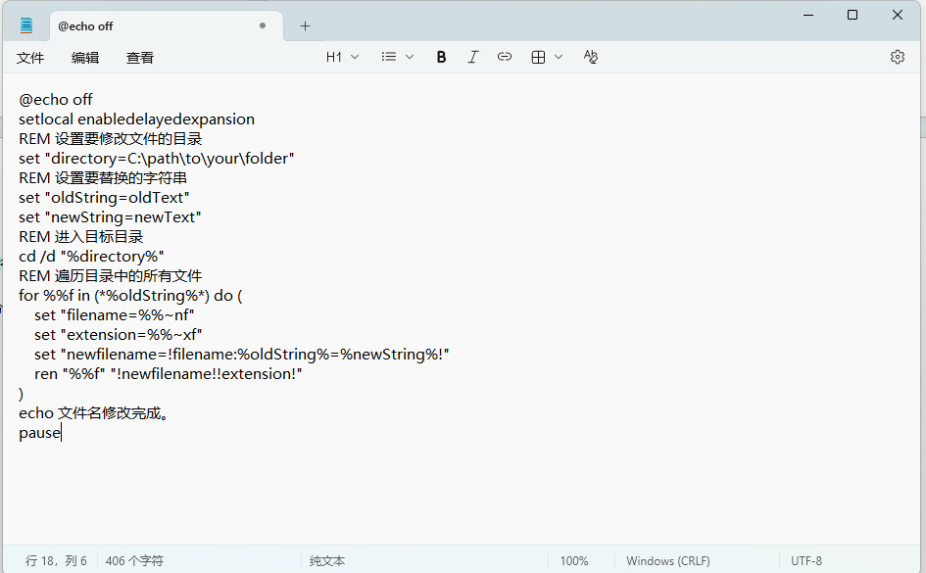Click the closing parenthesis line
Viewport: 926px width, 573px height.
(x=22, y=394)
